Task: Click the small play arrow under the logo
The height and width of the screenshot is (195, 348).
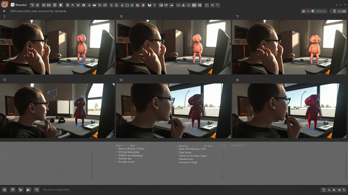Action: point(4,11)
